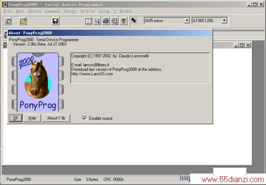Image resolution: width=266 pixels, height=185 pixels.
Task: Click the magnifier search toolbar icon
Action: [115, 21]
